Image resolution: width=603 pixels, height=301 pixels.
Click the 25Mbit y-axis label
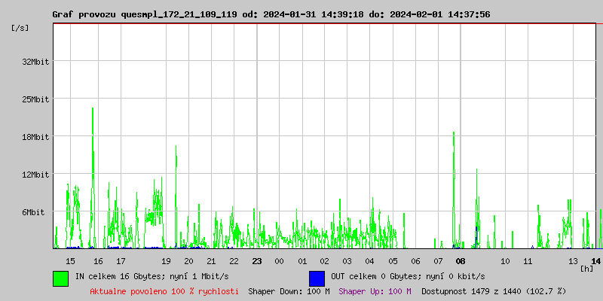[x=35, y=99]
